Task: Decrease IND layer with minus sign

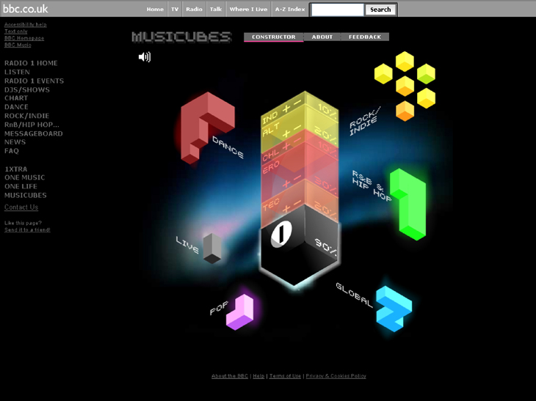Action: click(297, 102)
